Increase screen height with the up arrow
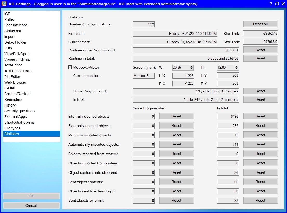Screen dimensions: 287x213 click(237, 66)
